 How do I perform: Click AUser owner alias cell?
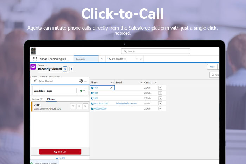147,104
